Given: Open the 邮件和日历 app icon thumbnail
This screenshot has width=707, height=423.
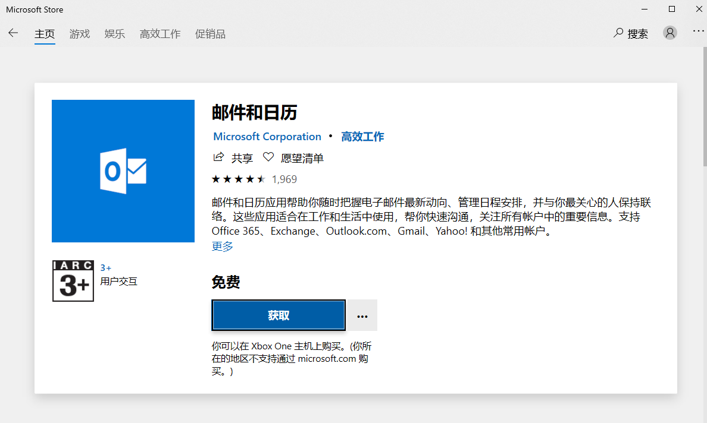Looking at the screenshot, I should pyautogui.click(x=123, y=171).
